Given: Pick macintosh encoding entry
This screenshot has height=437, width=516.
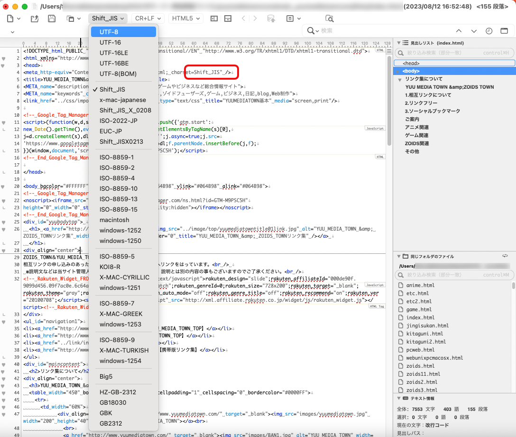Looking at the screenshot, I should tap(123, 220).
